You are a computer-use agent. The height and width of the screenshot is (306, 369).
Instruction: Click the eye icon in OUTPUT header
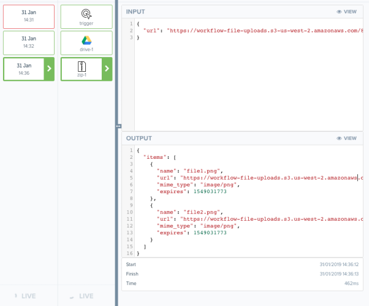pos(340,139)
